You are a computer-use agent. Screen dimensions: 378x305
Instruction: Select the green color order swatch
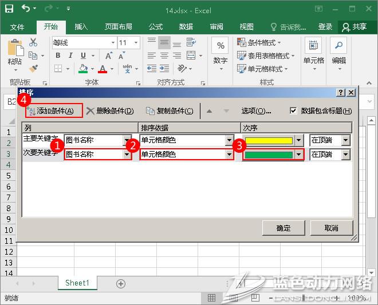pos(269,155)
